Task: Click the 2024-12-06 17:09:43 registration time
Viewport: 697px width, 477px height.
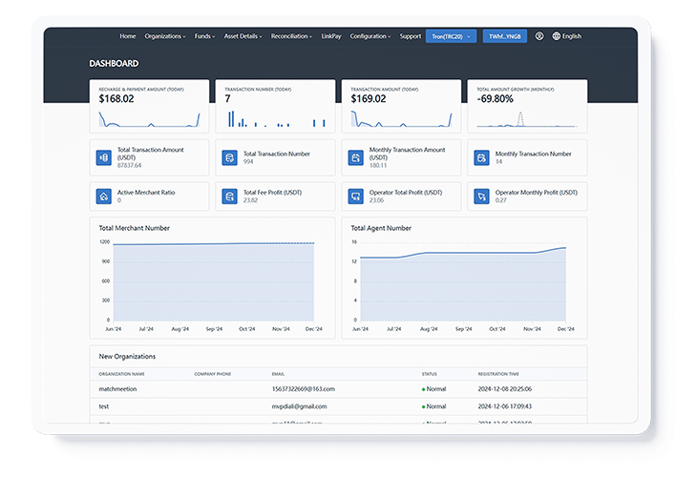Action: (504, 406)
